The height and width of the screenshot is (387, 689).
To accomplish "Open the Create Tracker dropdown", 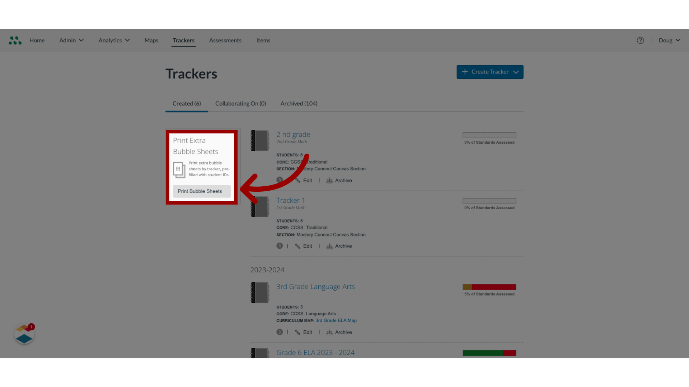I will [x=516, y=72].
